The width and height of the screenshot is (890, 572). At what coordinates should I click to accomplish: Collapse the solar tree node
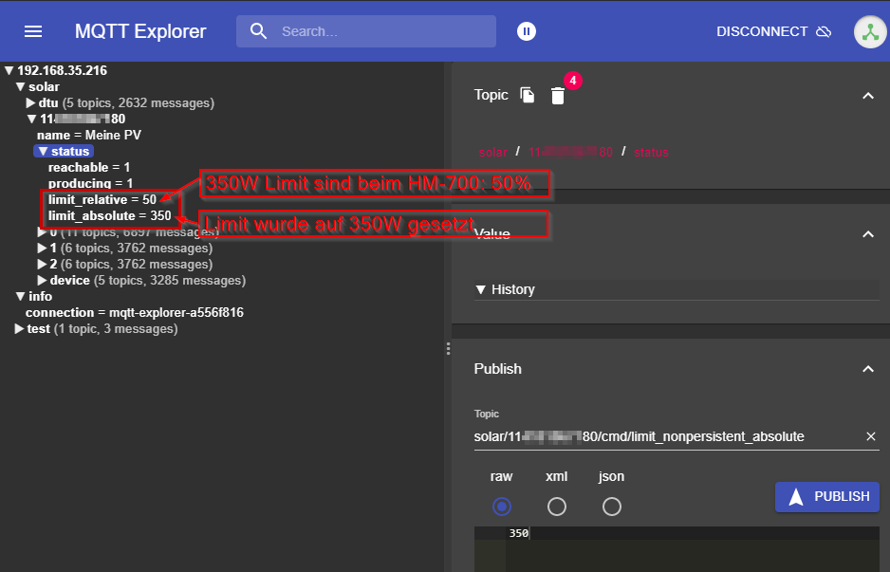[x=21, y=87]
